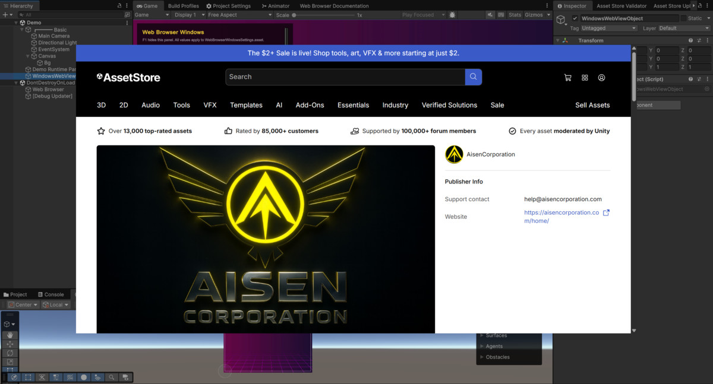
Task: Click the Sell Assets link
Action: point(592,105)
